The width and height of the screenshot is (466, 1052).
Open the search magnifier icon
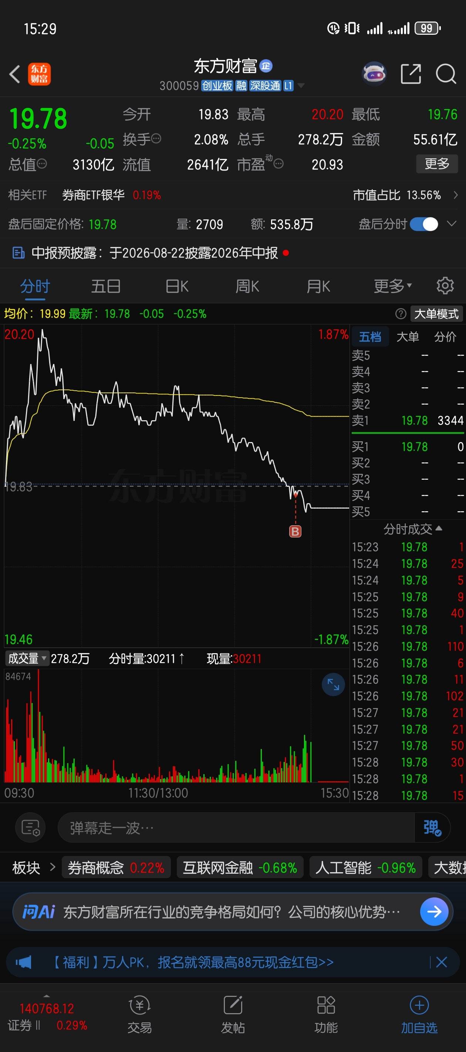446,74
